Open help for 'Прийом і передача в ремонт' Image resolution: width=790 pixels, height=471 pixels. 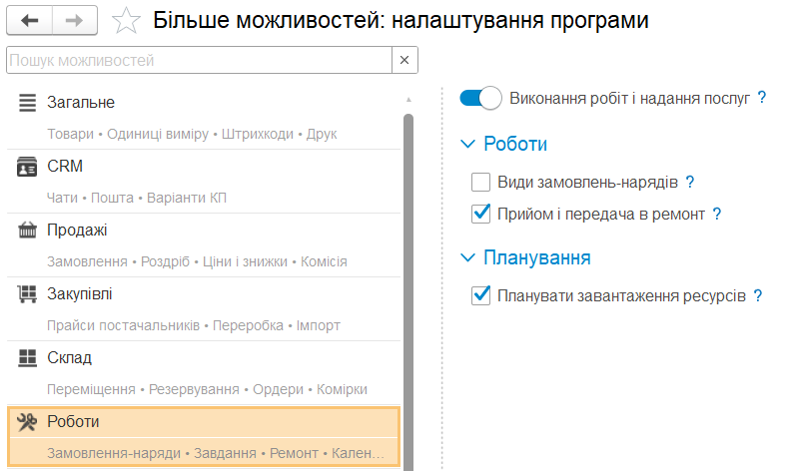[717, 214]
